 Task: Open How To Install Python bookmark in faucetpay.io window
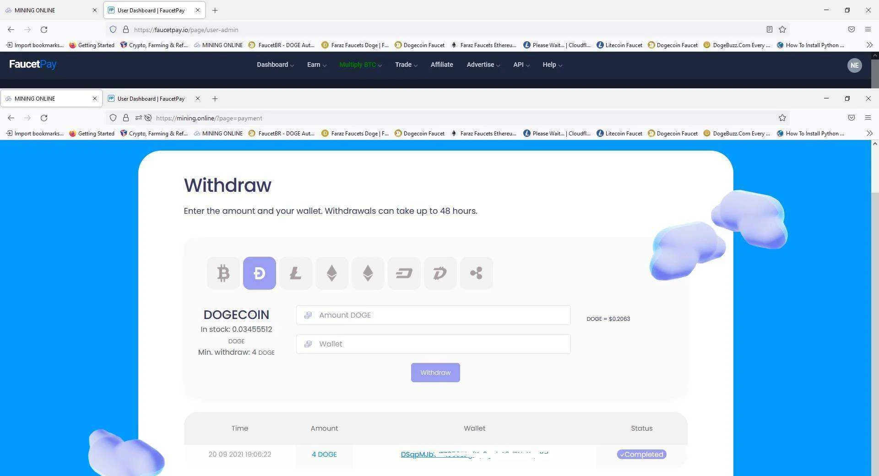(x=810, y=45)
